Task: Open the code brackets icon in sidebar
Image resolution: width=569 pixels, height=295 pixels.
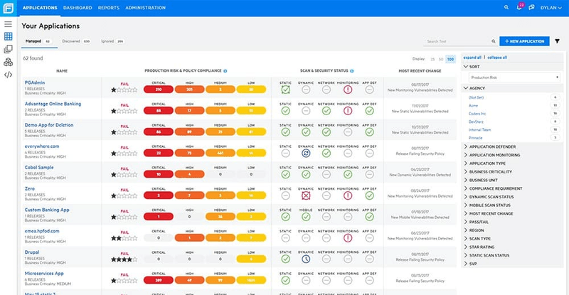Action: [x=8, y=75]
